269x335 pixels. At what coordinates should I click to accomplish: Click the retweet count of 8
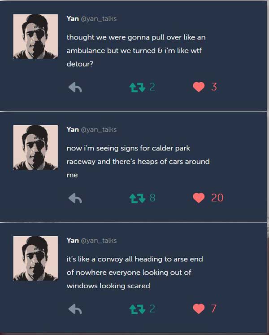pos(152,198)
